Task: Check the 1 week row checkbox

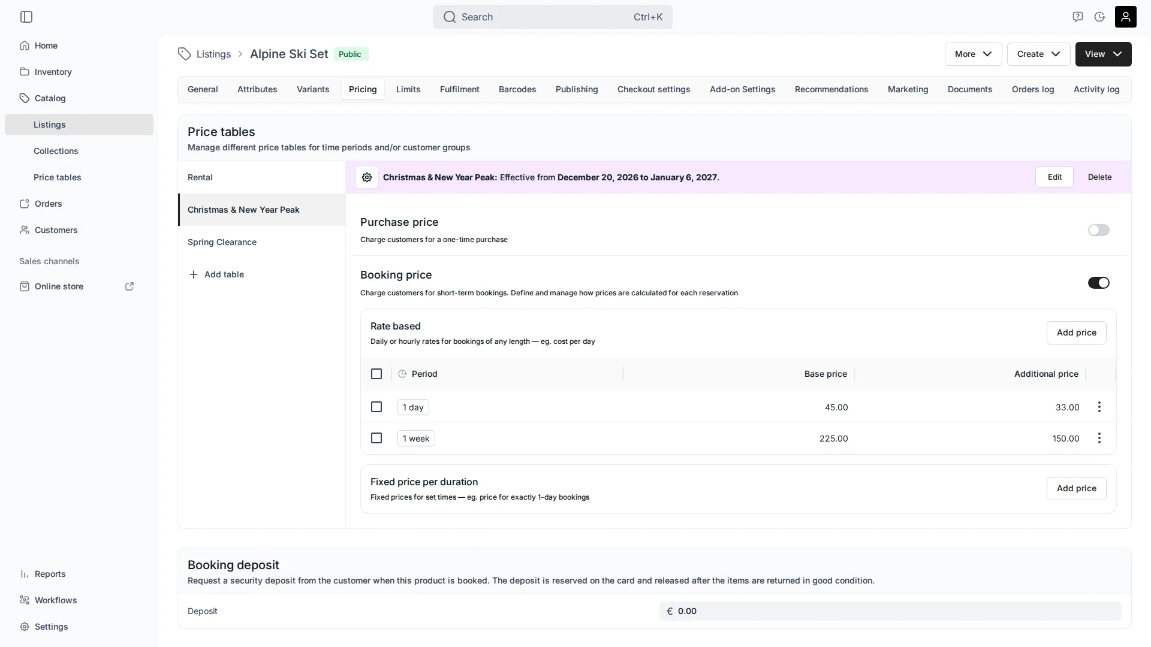Action: point(376,438)
